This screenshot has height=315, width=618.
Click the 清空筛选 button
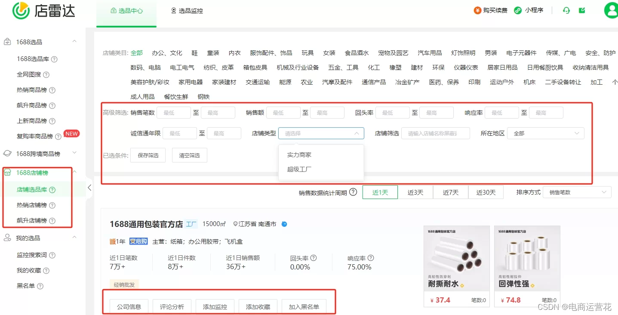[189, 155]
